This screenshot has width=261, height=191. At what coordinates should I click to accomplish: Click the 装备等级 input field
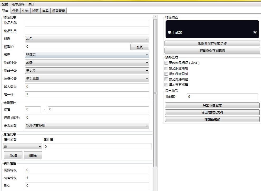[x=87, y=178]
